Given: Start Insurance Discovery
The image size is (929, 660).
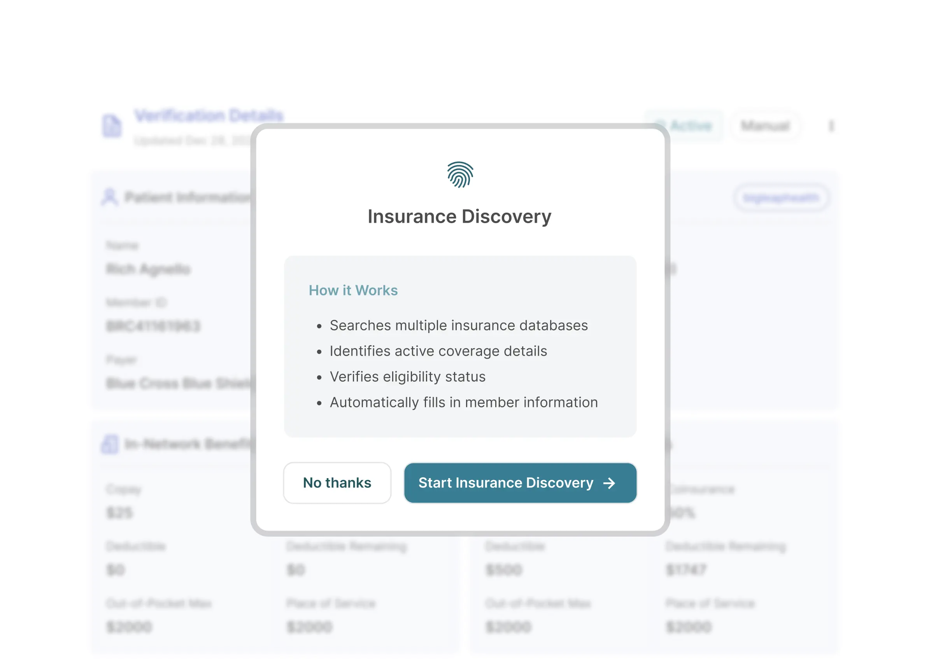Looking at the screenshot, I should tap(519, 483).
